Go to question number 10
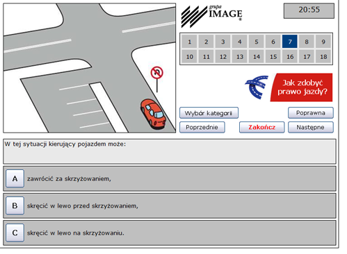The width and height of the screenshot is (347, 254). 189,56
